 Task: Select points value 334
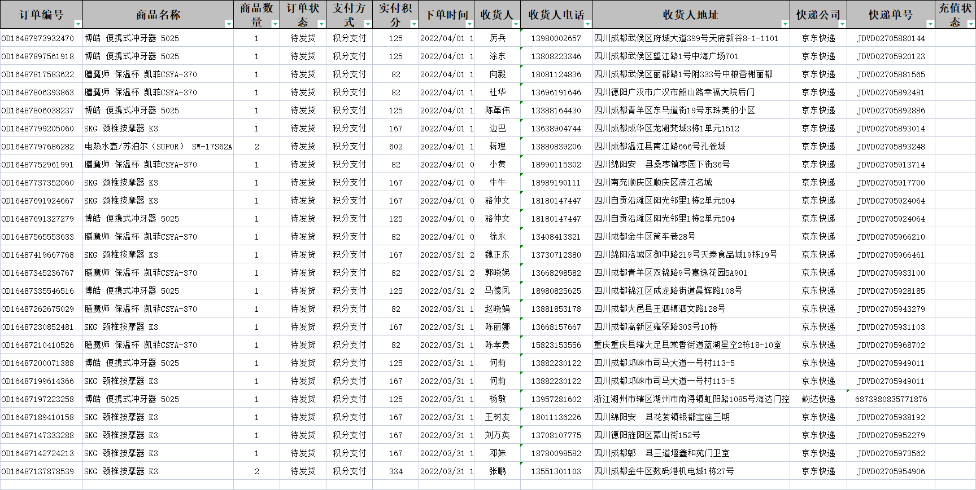tap(395, 471)
